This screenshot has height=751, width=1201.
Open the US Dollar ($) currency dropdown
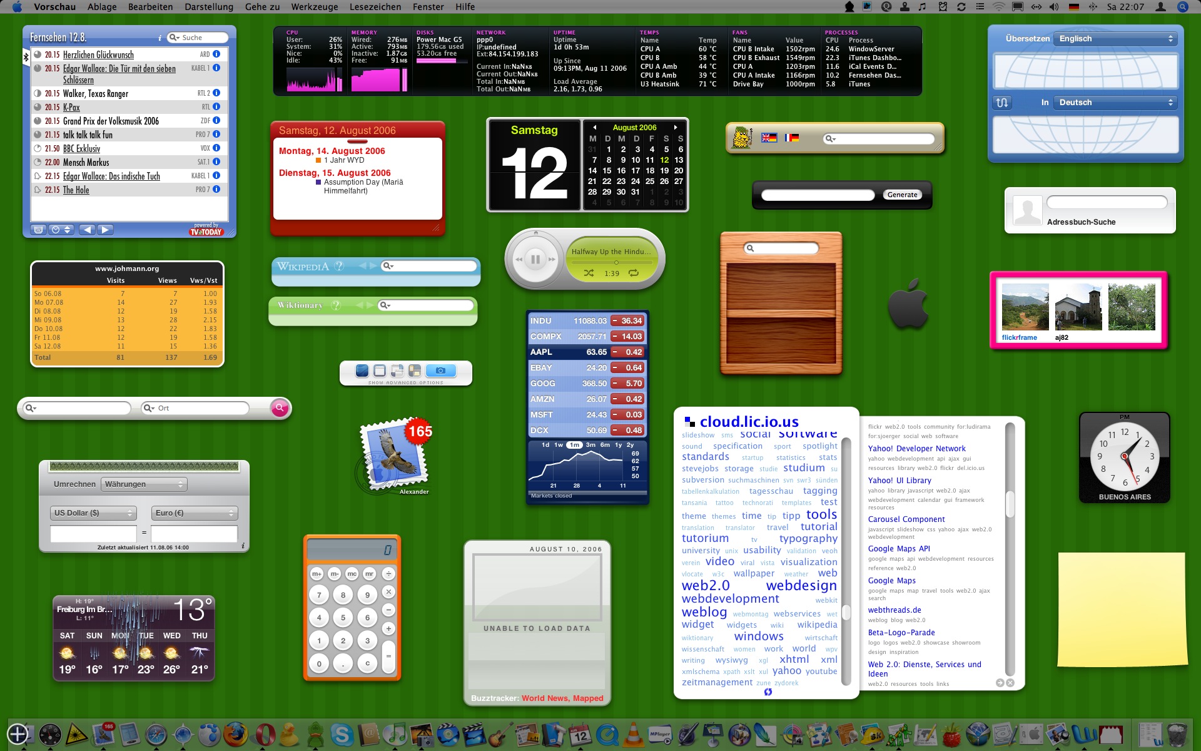93,513
